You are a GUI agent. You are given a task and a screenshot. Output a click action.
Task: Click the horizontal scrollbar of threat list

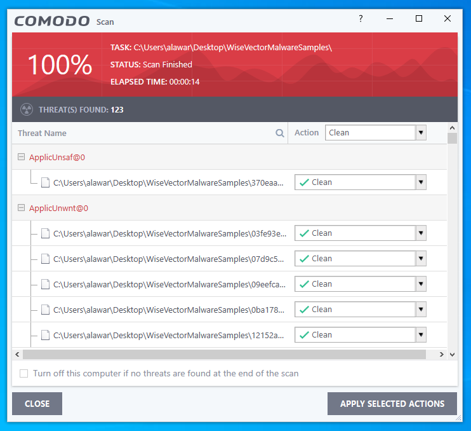coord(223,355)
